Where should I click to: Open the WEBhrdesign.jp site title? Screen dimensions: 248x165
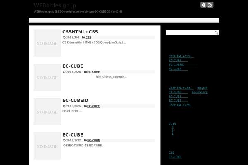click(55, 5)
